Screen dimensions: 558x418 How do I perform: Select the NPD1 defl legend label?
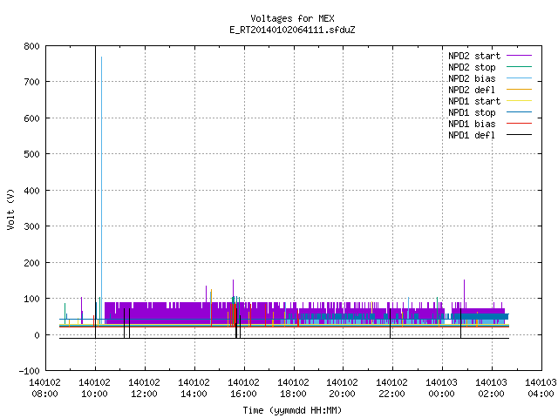pos(472,136)
